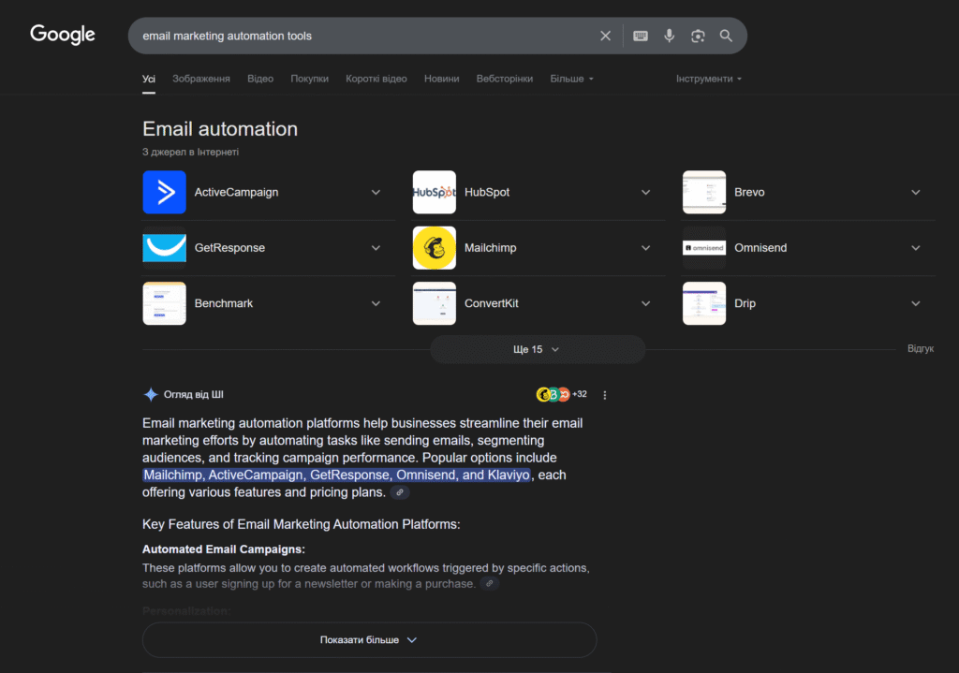Click the Omnisend name label
Viewport: 959px width, 673px height.
(x=760, y=247)
